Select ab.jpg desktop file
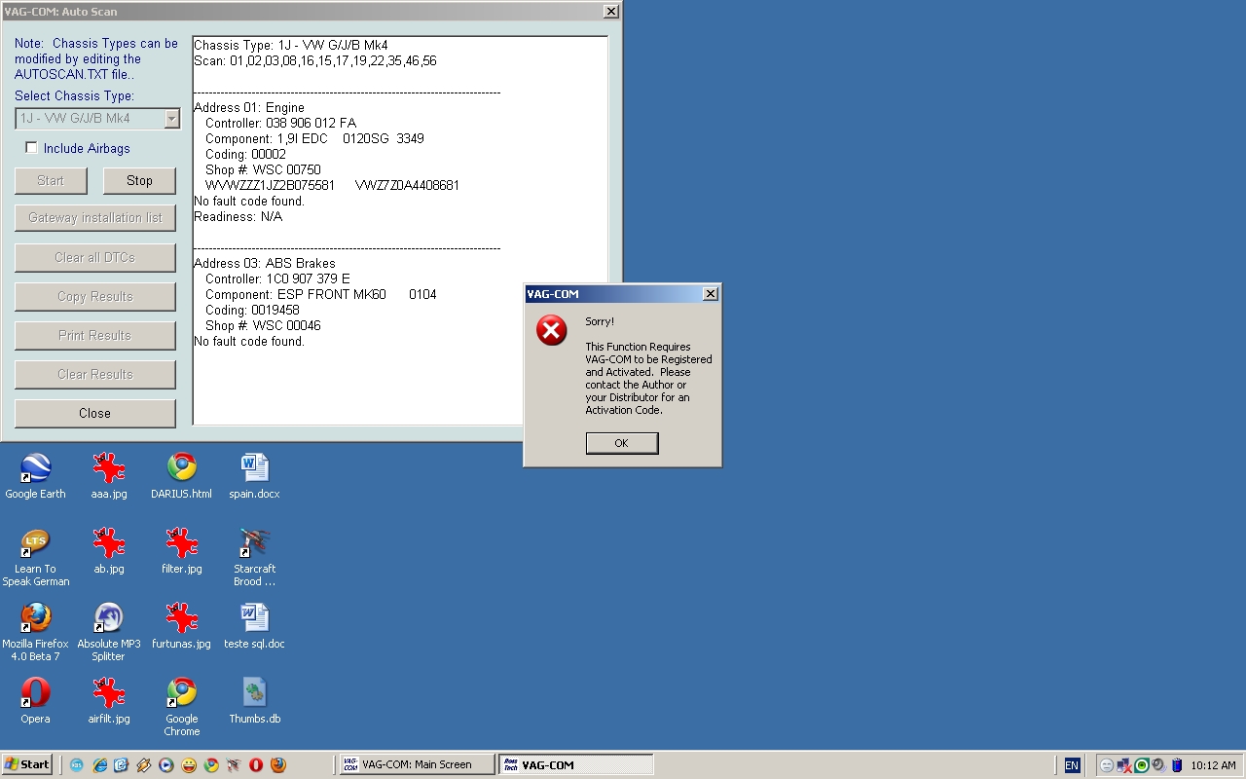This screenshot has width=1246, height=779. click(109, 551)
